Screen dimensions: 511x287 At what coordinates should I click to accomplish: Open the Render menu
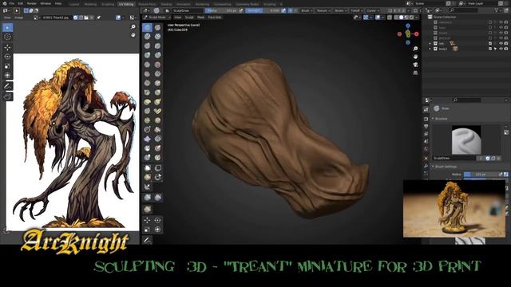pos(32,3)
